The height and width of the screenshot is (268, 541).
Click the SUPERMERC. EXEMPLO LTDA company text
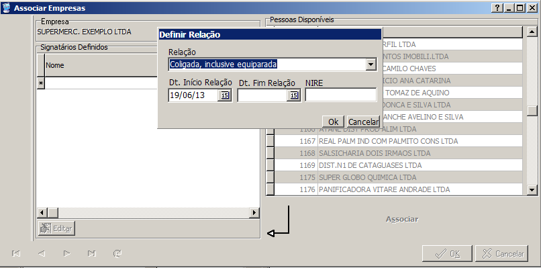[x=84, y=32]
